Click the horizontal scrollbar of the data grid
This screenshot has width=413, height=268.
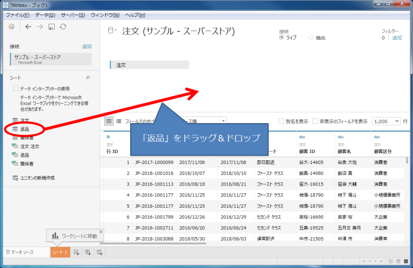coord(153,243)
